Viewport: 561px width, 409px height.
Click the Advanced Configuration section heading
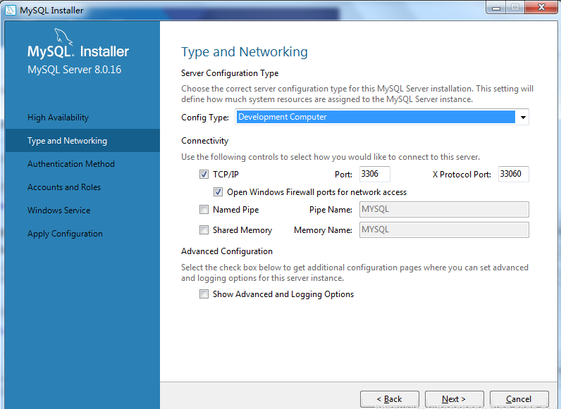coord(227,251)
